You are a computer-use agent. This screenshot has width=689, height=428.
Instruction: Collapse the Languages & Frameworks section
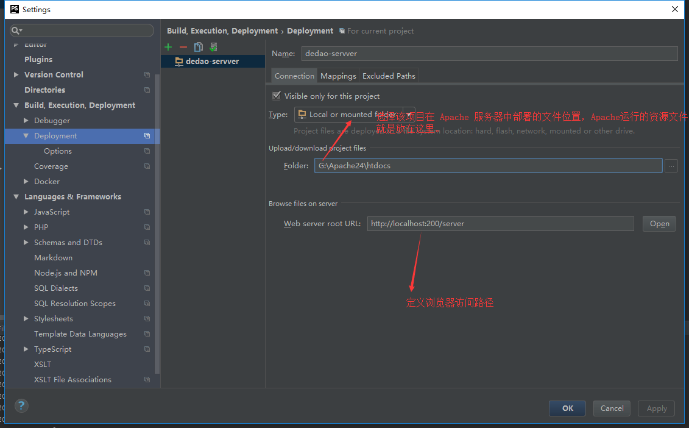[16, 197]
